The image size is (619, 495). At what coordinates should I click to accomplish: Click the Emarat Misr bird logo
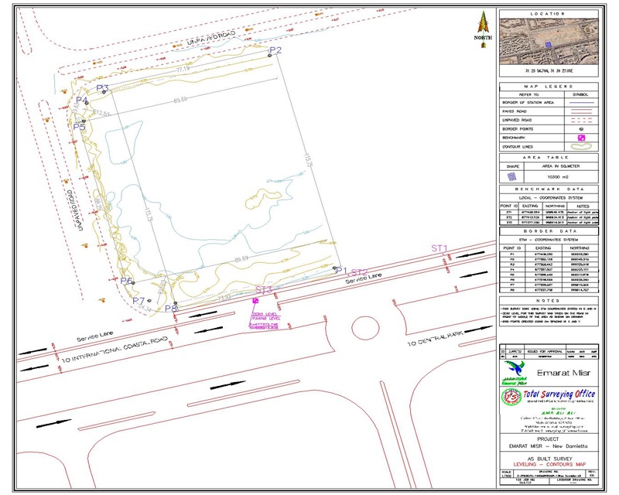pos(515,372)
